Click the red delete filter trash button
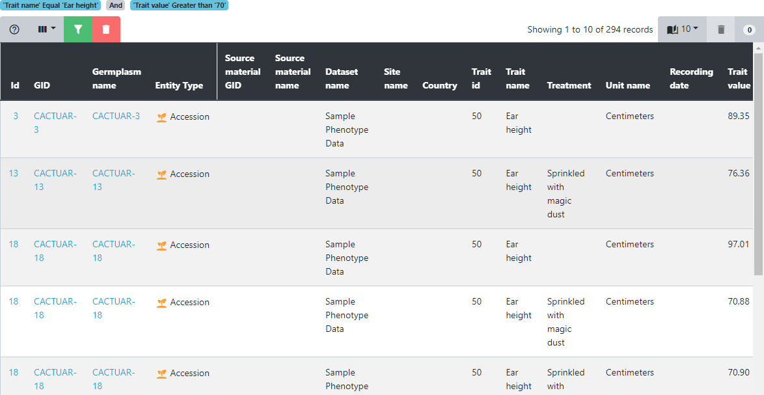The image size is (764, 395). tap(106, 29)
